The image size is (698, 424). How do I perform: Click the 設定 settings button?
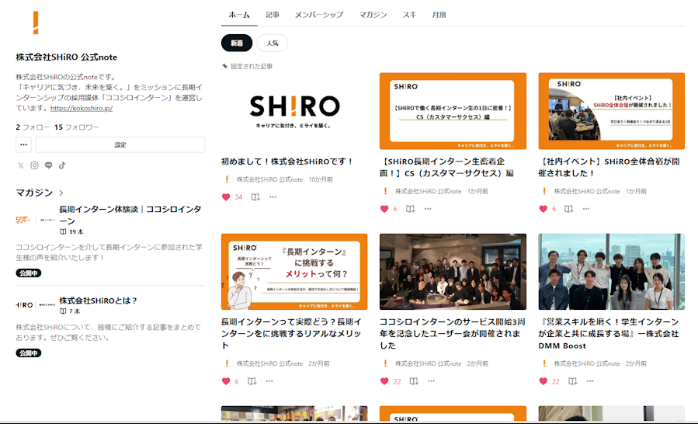coord(120,144)
